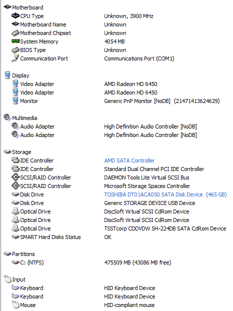233x311 pixels.
Task: Click the TSSTcorp Optical Drive disc icon
Action: [x=15, y=228]
